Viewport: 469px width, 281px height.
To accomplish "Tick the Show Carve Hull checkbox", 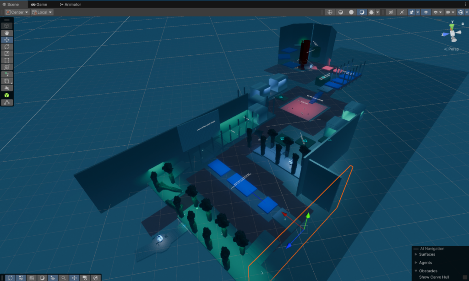I will click(465, 277).
